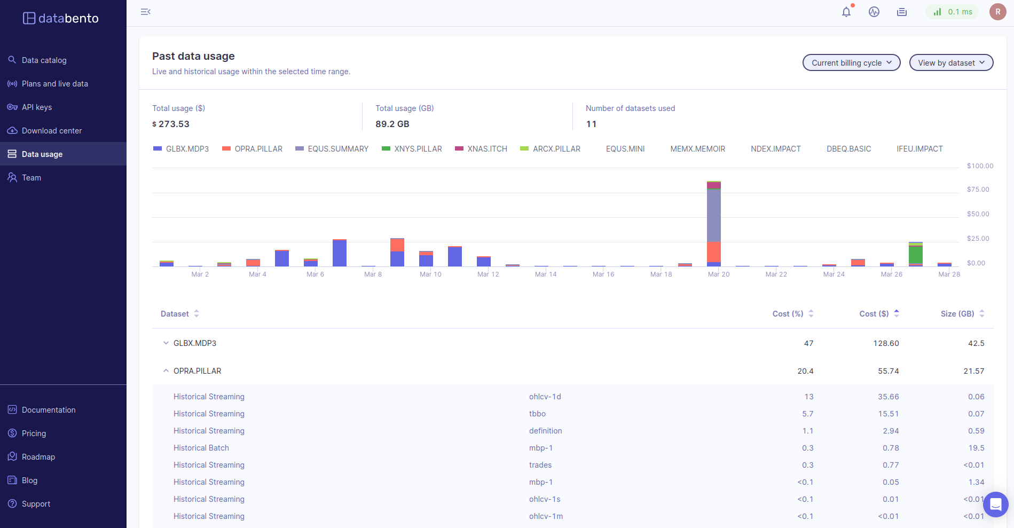The height and width of the screenshot is (528, 1014).
Task: Open API keys from the sidebar
Action: coord(37,107)
